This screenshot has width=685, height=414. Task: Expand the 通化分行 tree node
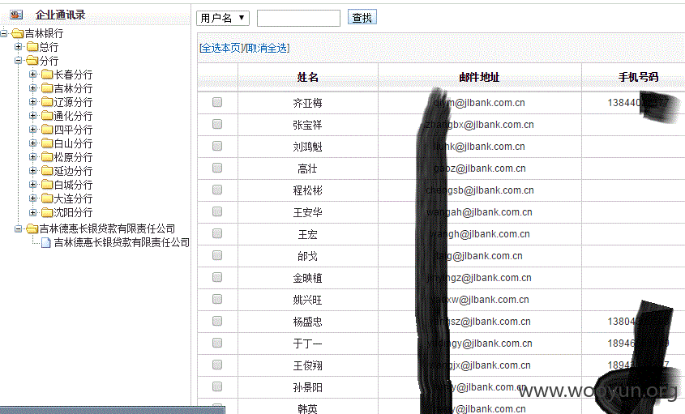coord(32,115)
